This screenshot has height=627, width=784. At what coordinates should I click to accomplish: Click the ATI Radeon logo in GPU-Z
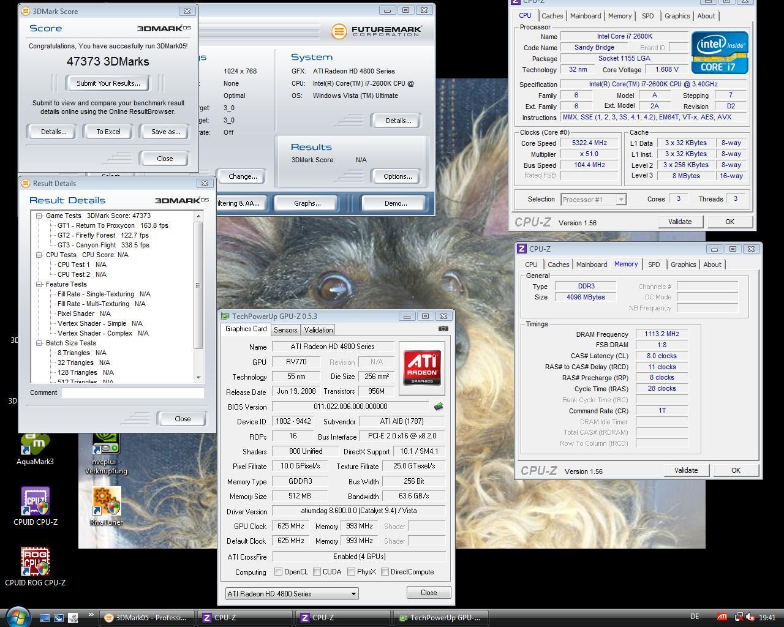pos(422,367)
